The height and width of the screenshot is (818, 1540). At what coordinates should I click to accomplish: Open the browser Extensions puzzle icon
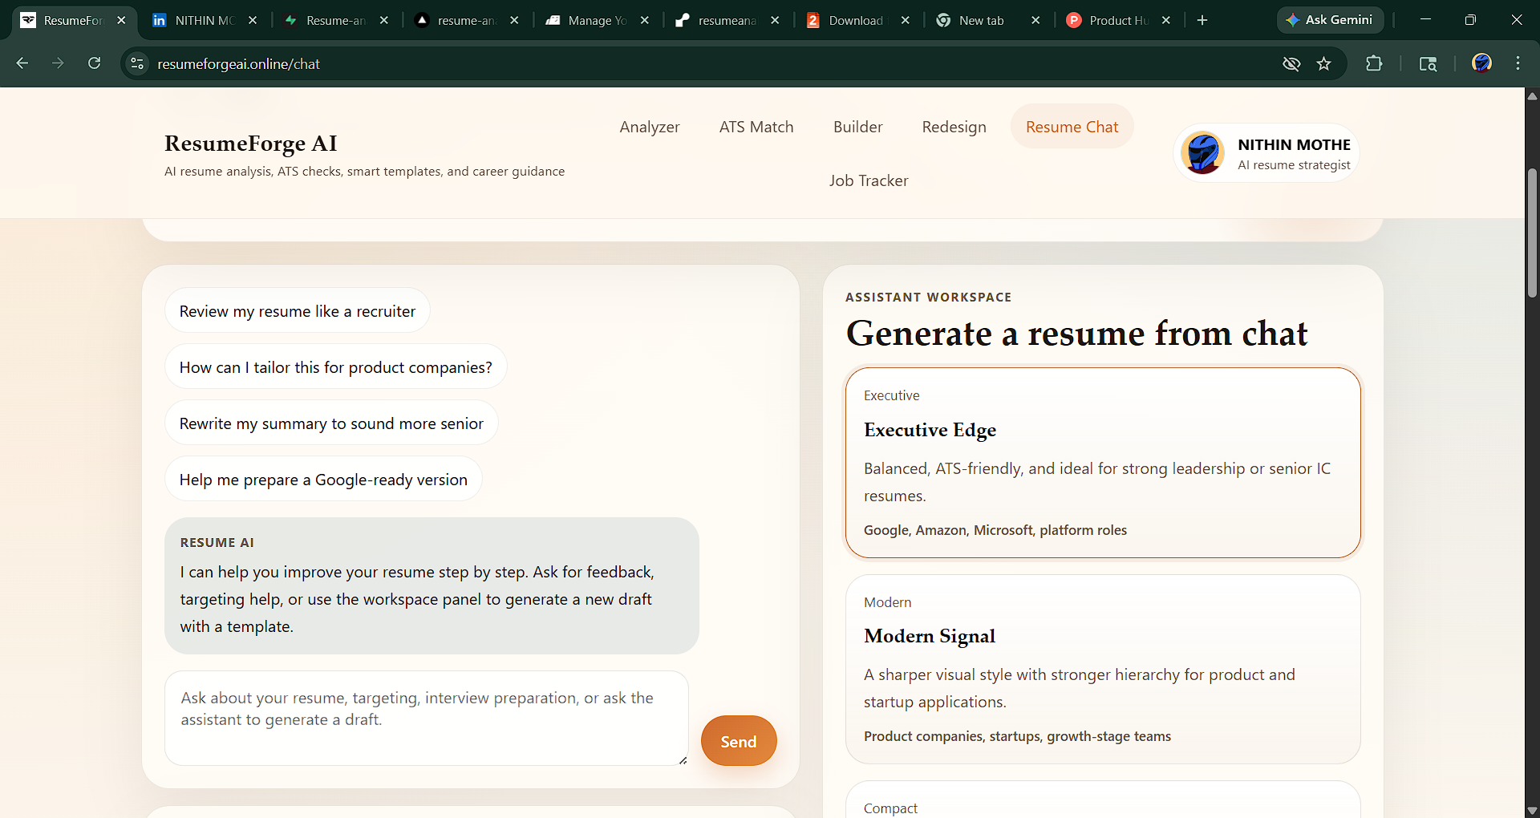[x=1374, y=63]
